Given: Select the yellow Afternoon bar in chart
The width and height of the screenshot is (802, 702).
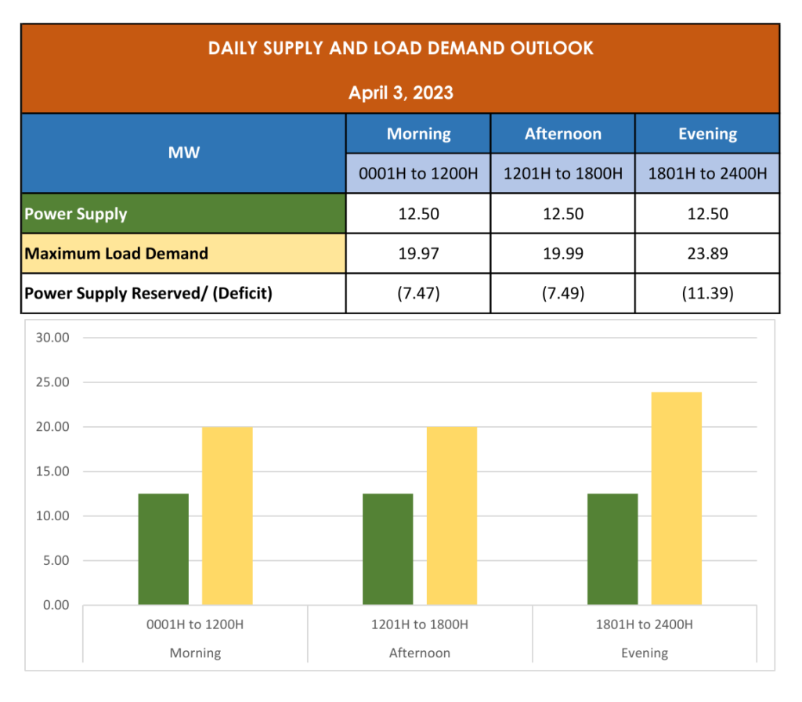Looking at the screenshot, I should (451, 516).
